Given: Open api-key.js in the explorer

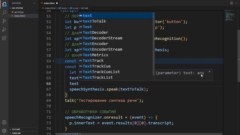Looking at the screenshot, I should [x=19, y=12].
